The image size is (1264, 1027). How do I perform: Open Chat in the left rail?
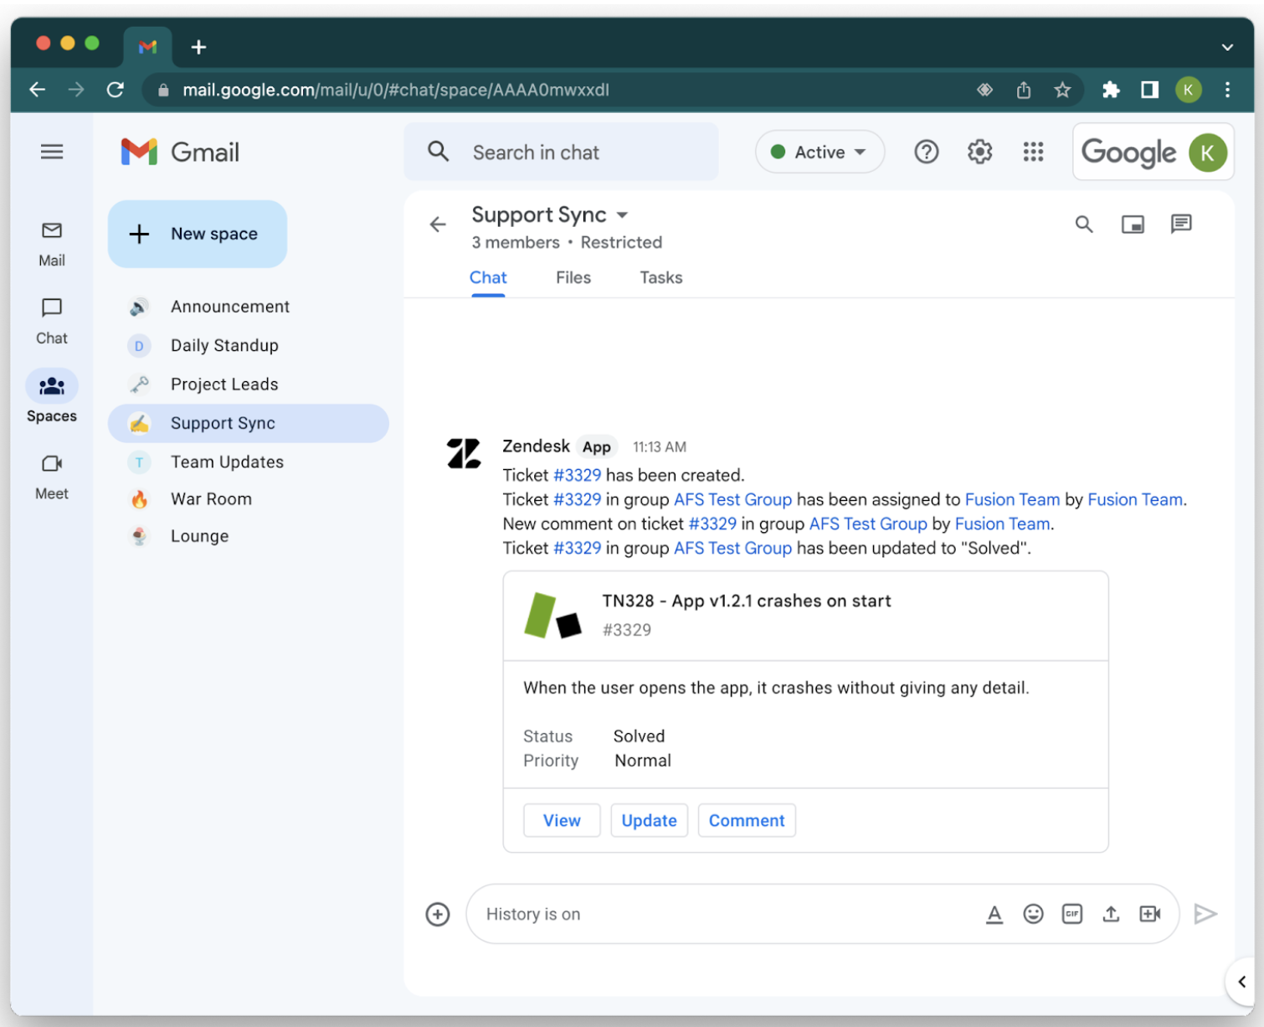(x=52, y=321)
